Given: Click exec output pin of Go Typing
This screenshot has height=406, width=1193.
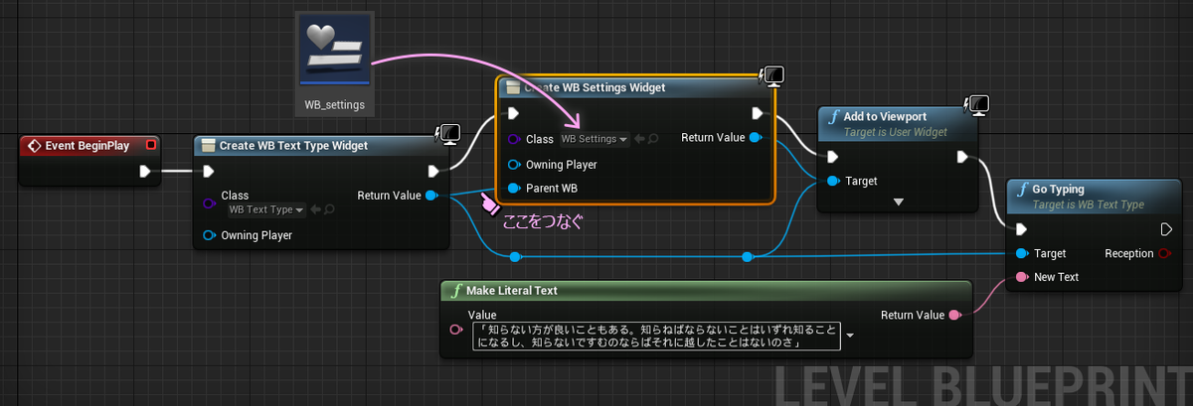Looking at the screenshot, I should (x=1166, y=229).
